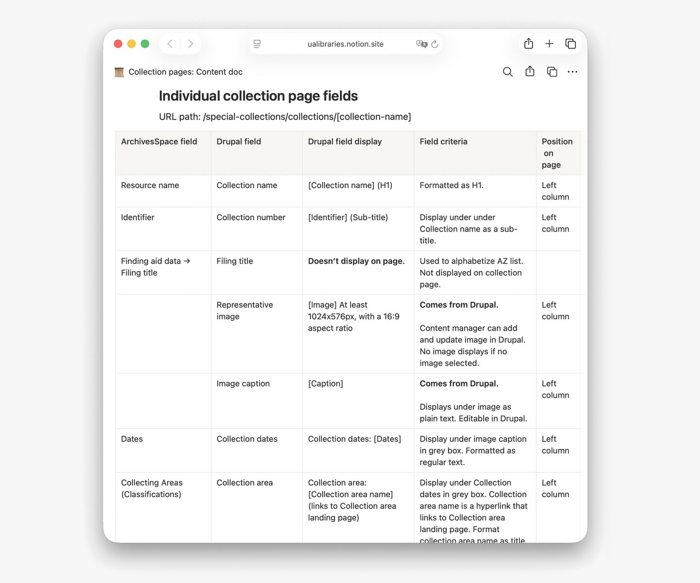Open website settings icon left of the URL
Image resolution: width=700 pixels, height=583 pixels.
(x=257, y=44)
